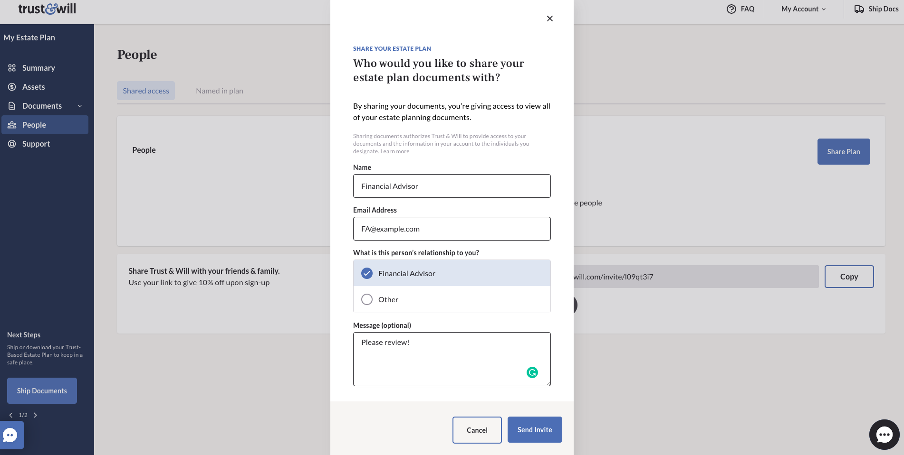Click the Support lifebuoy icon
Image resolution: width=904 pixels, height=455 pixels.
point(12,144)
